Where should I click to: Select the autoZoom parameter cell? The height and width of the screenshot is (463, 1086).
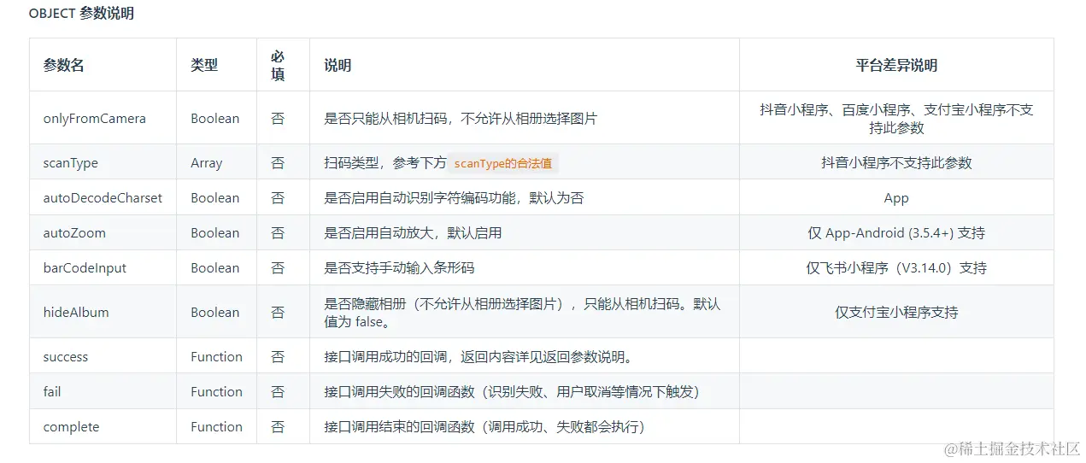coord(74,233)
